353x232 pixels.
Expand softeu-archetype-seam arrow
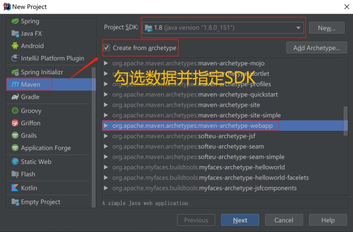point(105,146)
